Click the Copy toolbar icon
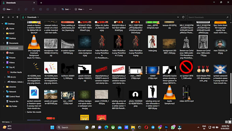Screen dimensions: 232x131 [x=26, y=9]
